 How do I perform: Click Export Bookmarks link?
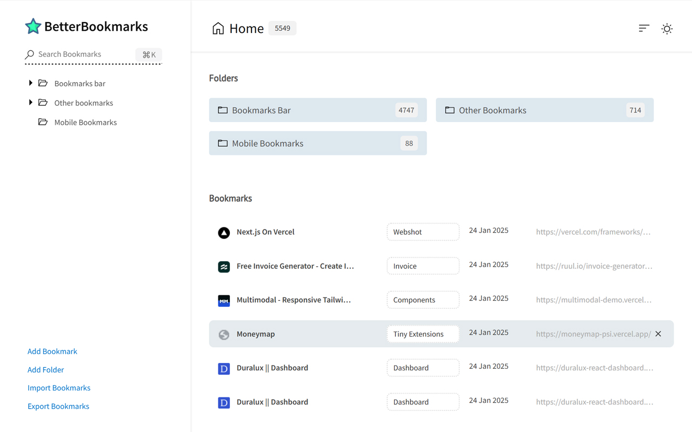coord(58,406)
